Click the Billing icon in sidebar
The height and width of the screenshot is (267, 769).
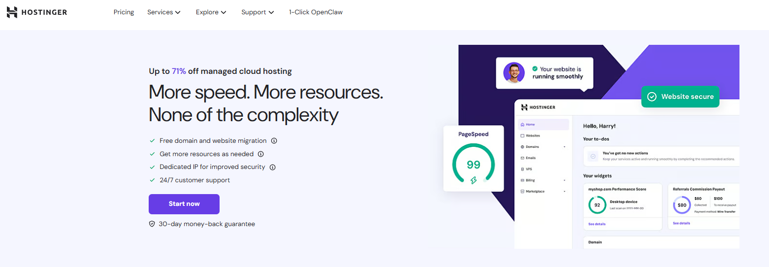click(522, 180)
